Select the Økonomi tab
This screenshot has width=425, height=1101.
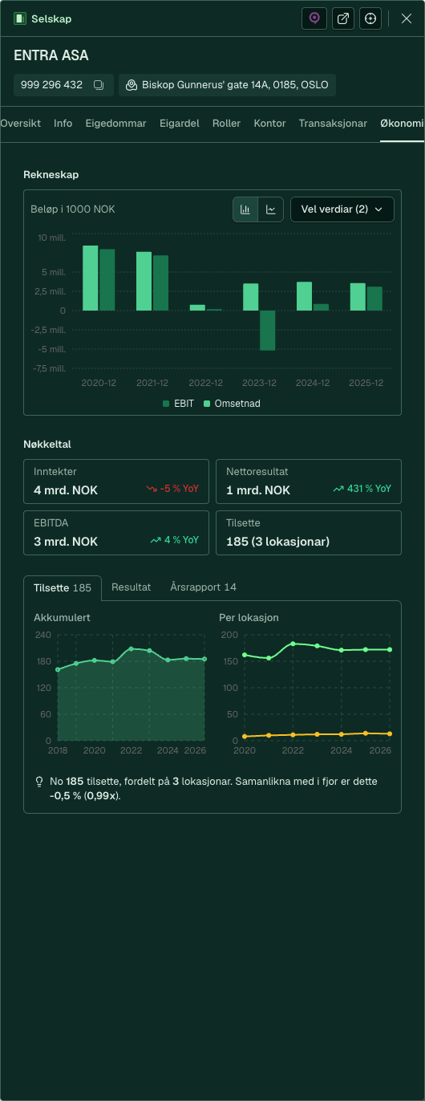pos(403,124)
